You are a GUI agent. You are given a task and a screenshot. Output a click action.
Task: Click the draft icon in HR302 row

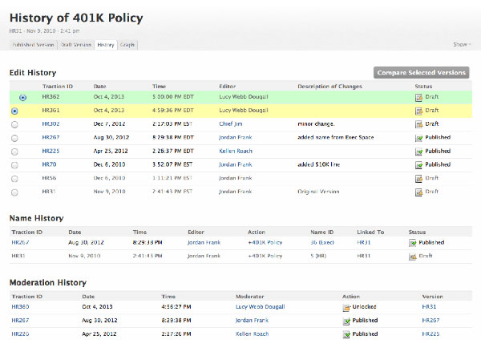tap(418, 124)
